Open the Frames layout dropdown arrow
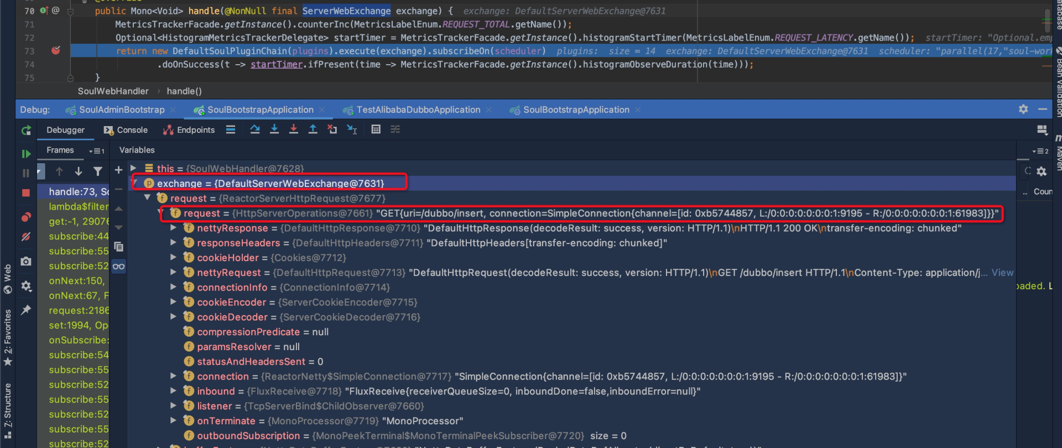The height and width of the screenshot is (448, 1062). pyautogui.click(x=96, y=150)
